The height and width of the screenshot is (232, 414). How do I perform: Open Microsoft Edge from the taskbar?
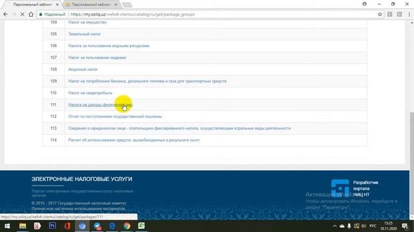click(112, 226)
